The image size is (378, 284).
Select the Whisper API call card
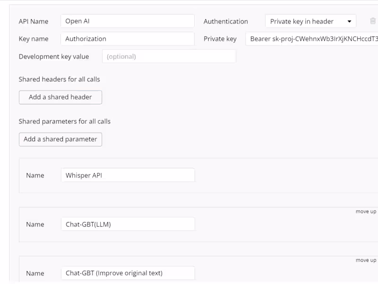click(x=283, y=175)
